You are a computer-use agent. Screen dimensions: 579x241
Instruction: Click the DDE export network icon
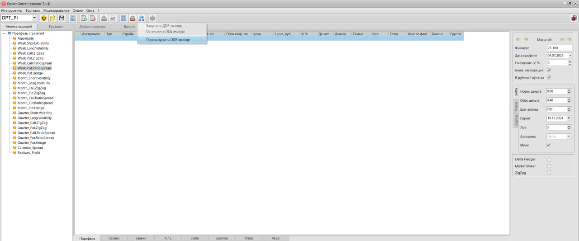(142, 18)
